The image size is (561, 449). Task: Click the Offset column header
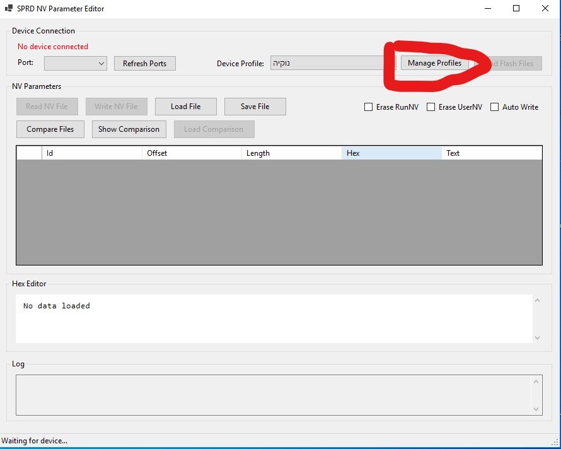(x=192, y=153)
